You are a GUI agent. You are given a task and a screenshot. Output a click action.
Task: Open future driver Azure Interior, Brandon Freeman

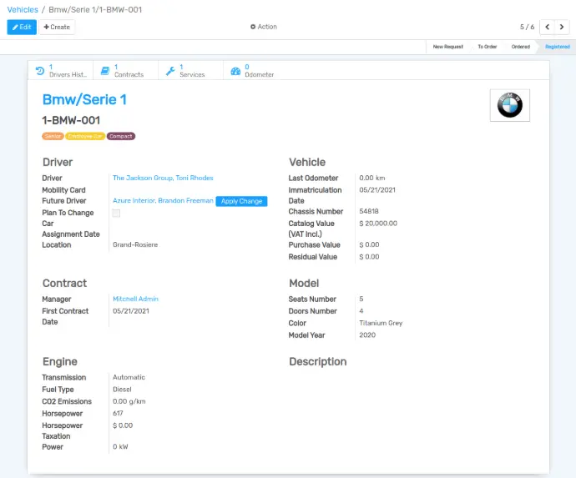(x=163, y=200)
